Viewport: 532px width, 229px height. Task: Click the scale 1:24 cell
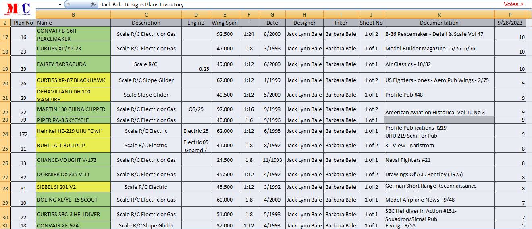pos(249,34)
